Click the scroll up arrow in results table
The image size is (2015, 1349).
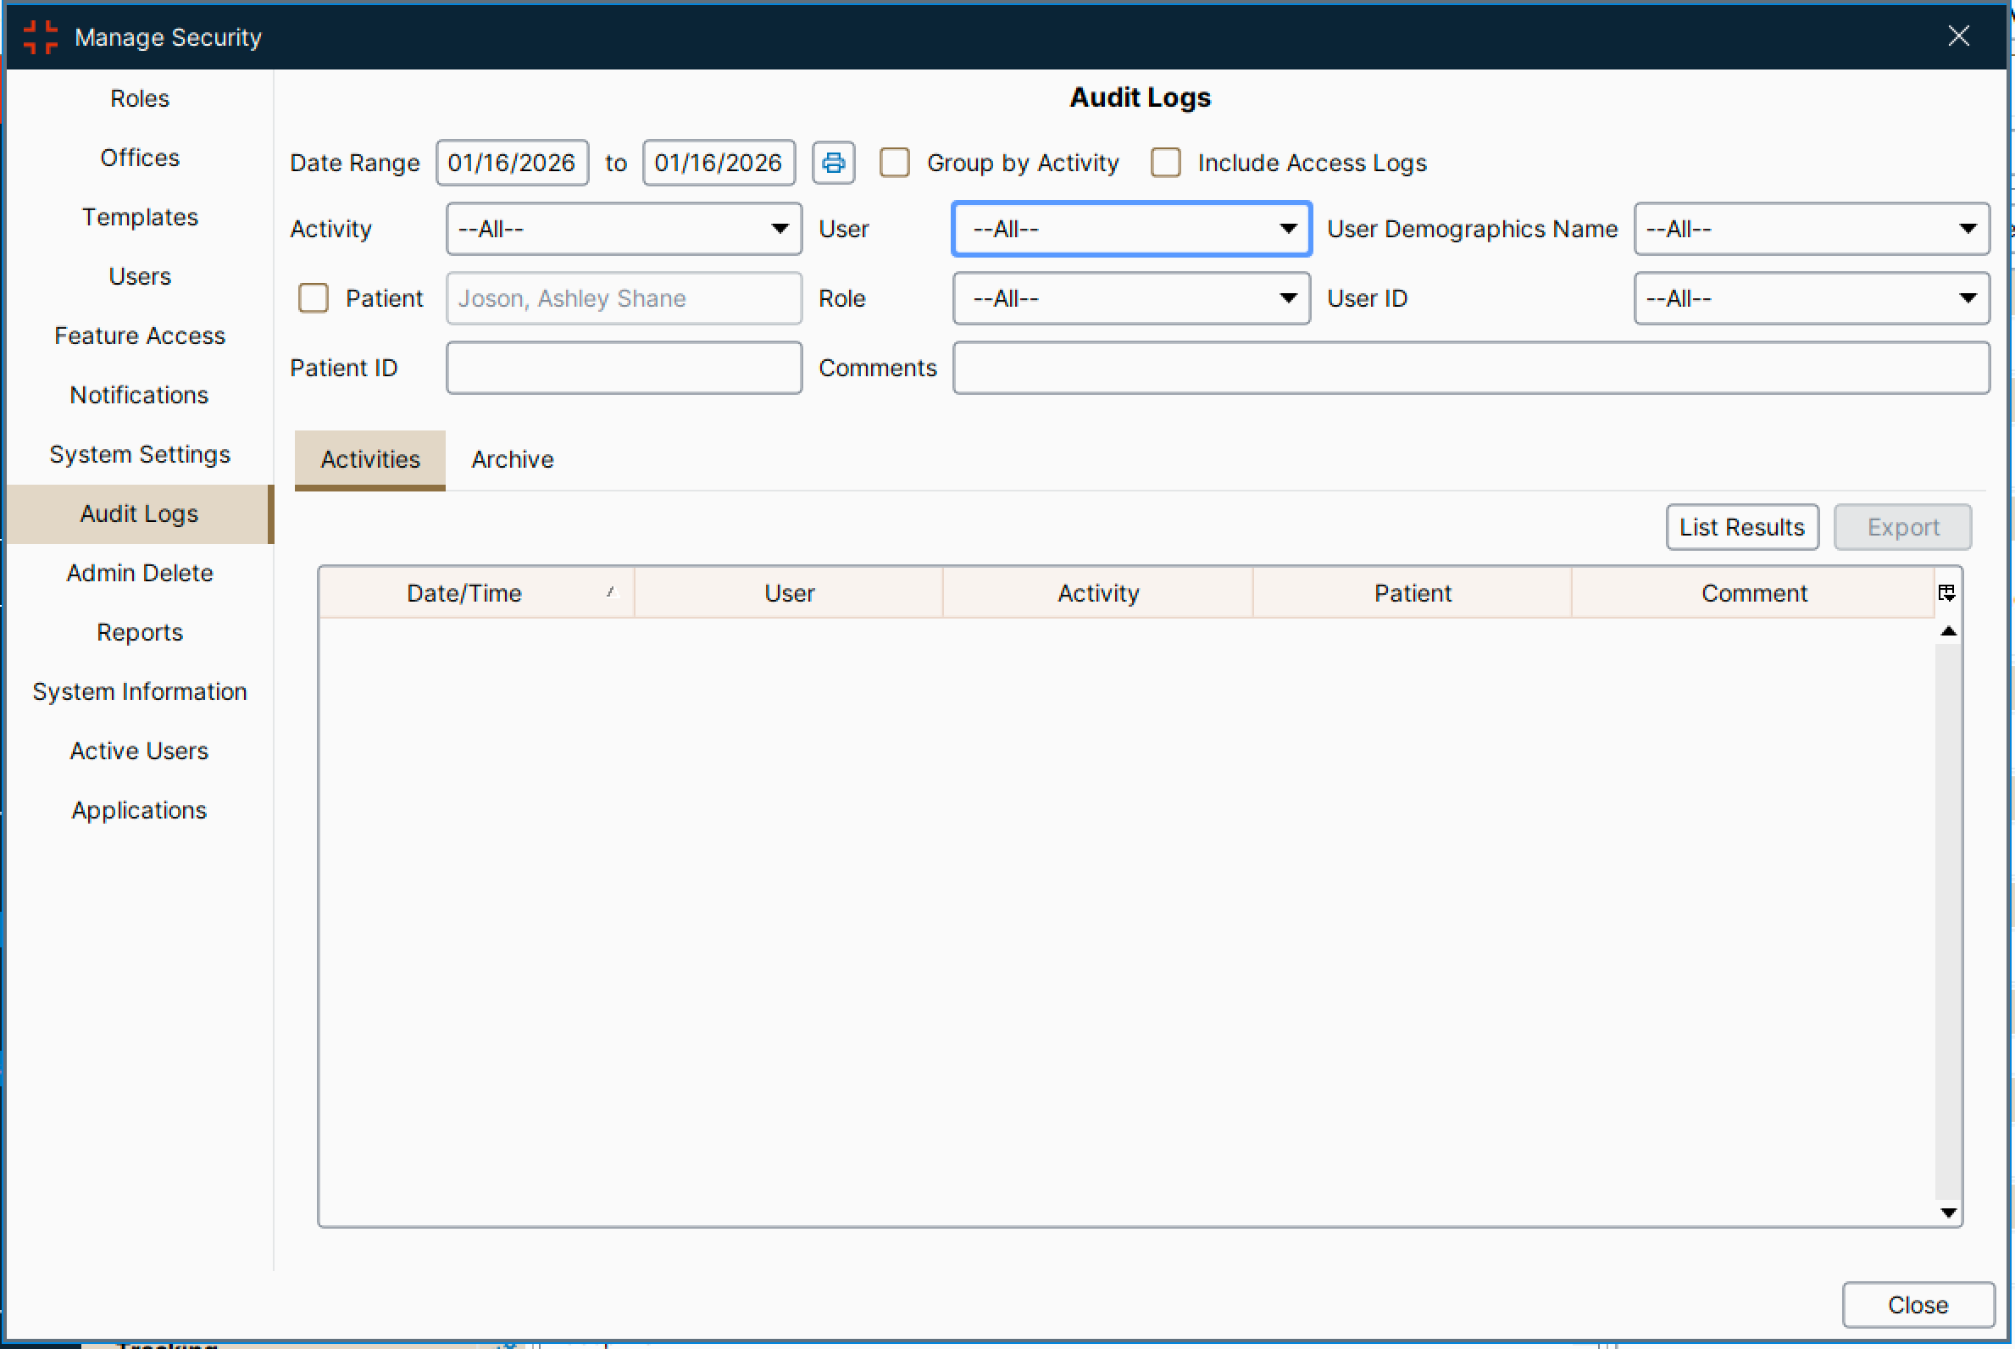[1949, 631]
